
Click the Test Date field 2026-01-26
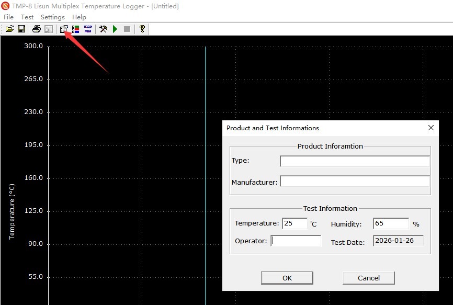pos(399,241)
